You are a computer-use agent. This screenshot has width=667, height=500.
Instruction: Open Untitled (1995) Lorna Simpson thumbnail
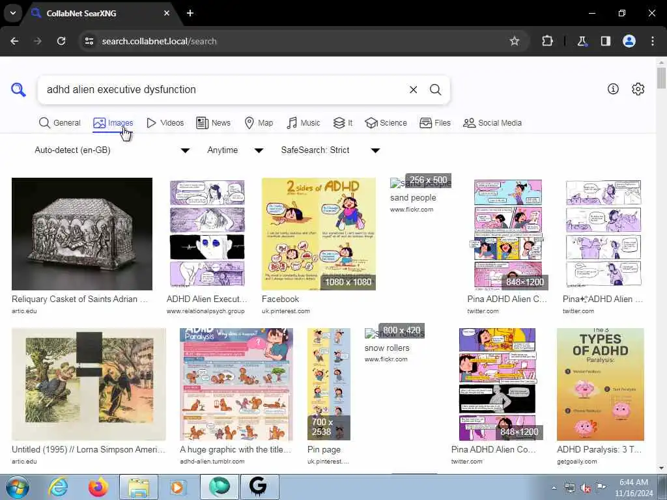pos(89,384)
